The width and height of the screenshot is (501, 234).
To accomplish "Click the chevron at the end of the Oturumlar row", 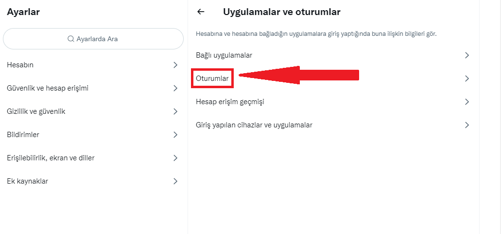I will (466, 78).
